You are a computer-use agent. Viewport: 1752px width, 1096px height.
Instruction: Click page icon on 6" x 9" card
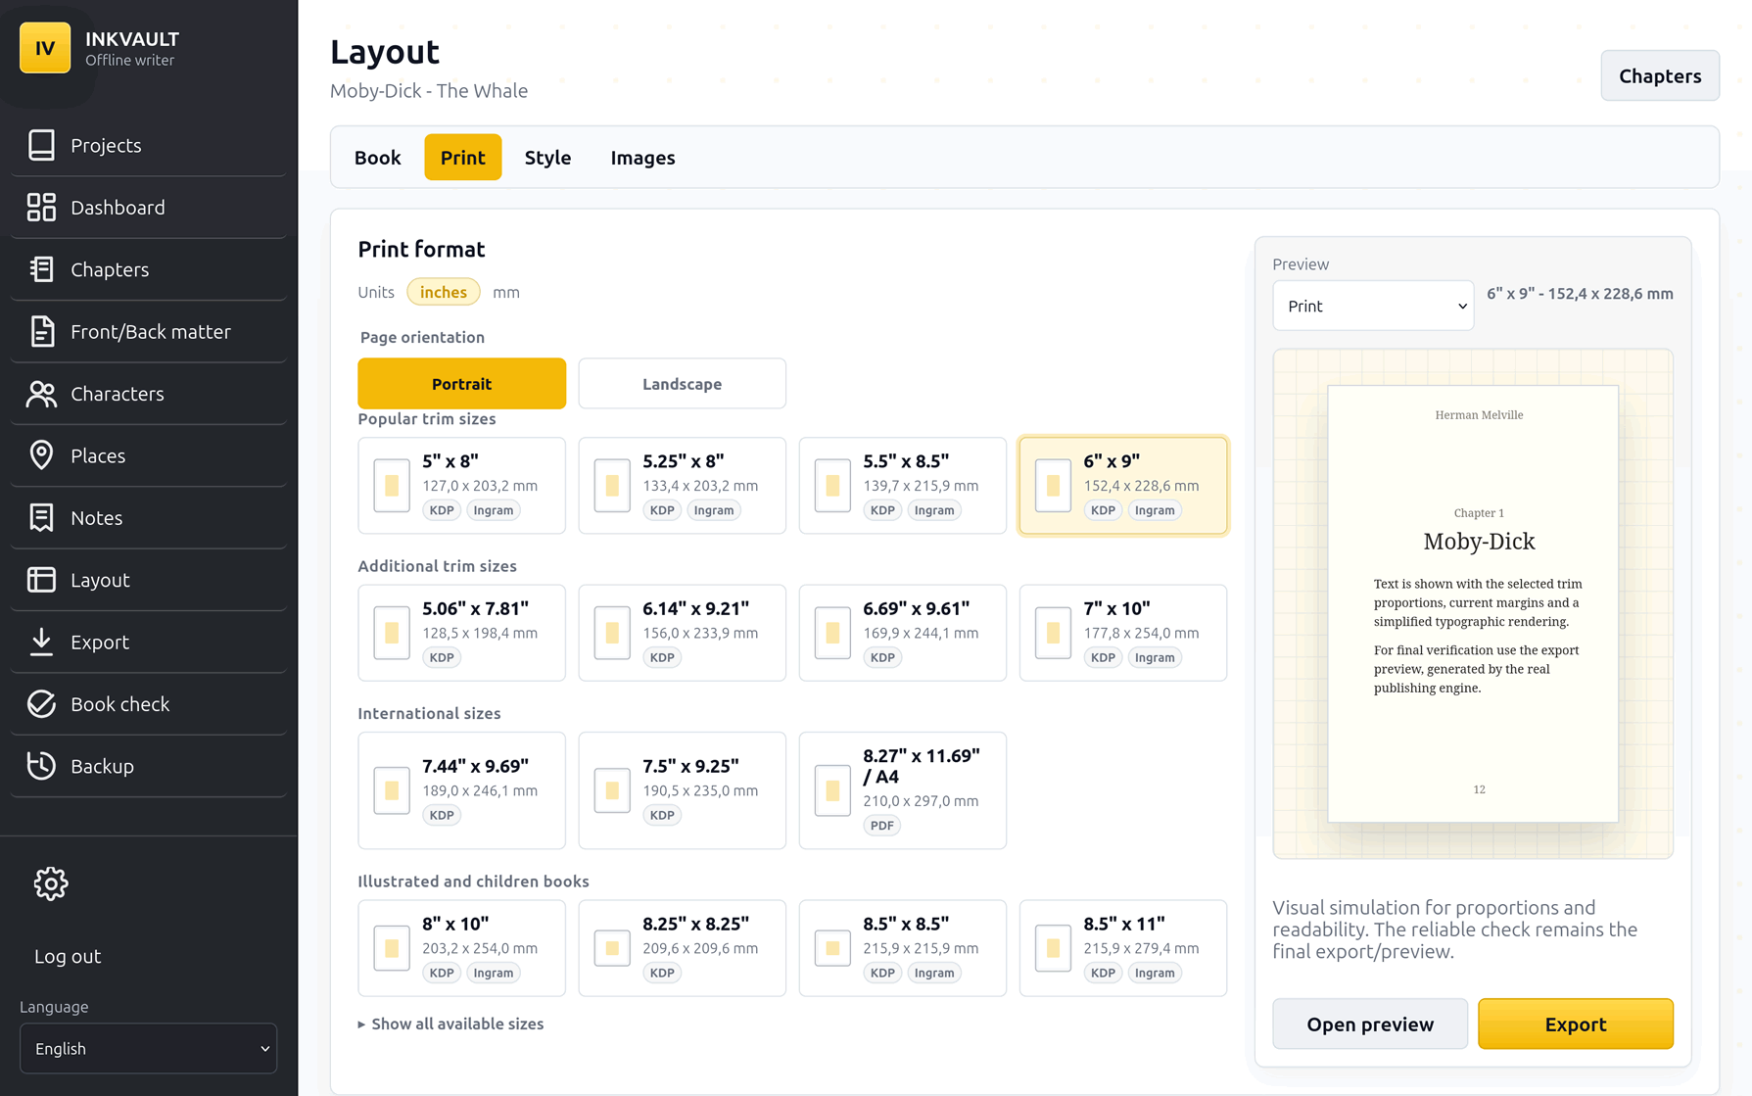click(x=1053, y=485)
